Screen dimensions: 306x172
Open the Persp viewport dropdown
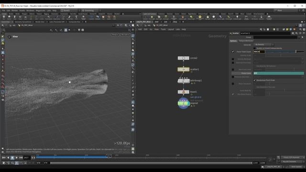pyautogui.click(x=115, y=35)
